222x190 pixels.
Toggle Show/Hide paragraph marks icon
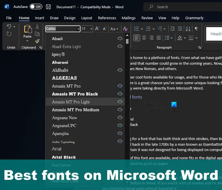pos(196,29)
